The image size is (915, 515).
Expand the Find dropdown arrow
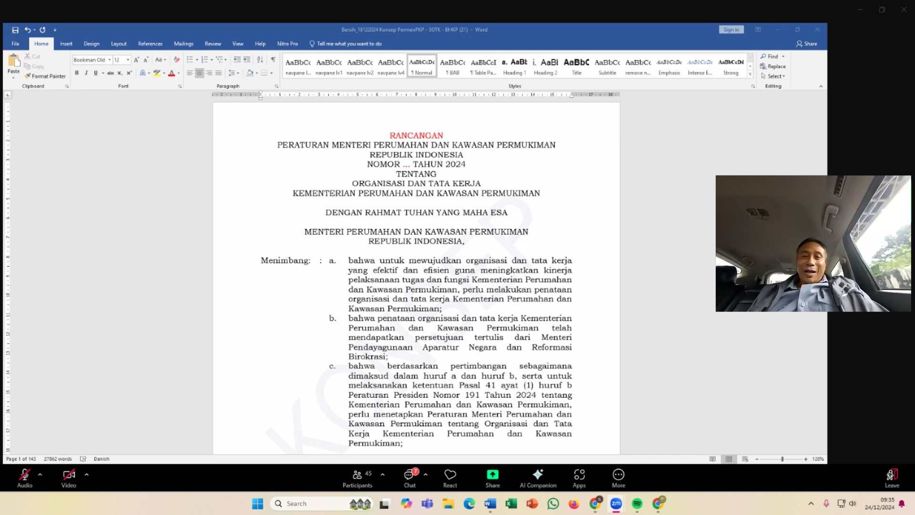coord(783,56)
